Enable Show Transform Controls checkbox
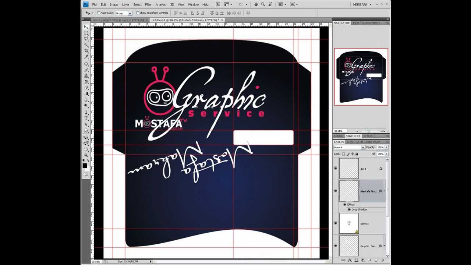 pos(138,13)
